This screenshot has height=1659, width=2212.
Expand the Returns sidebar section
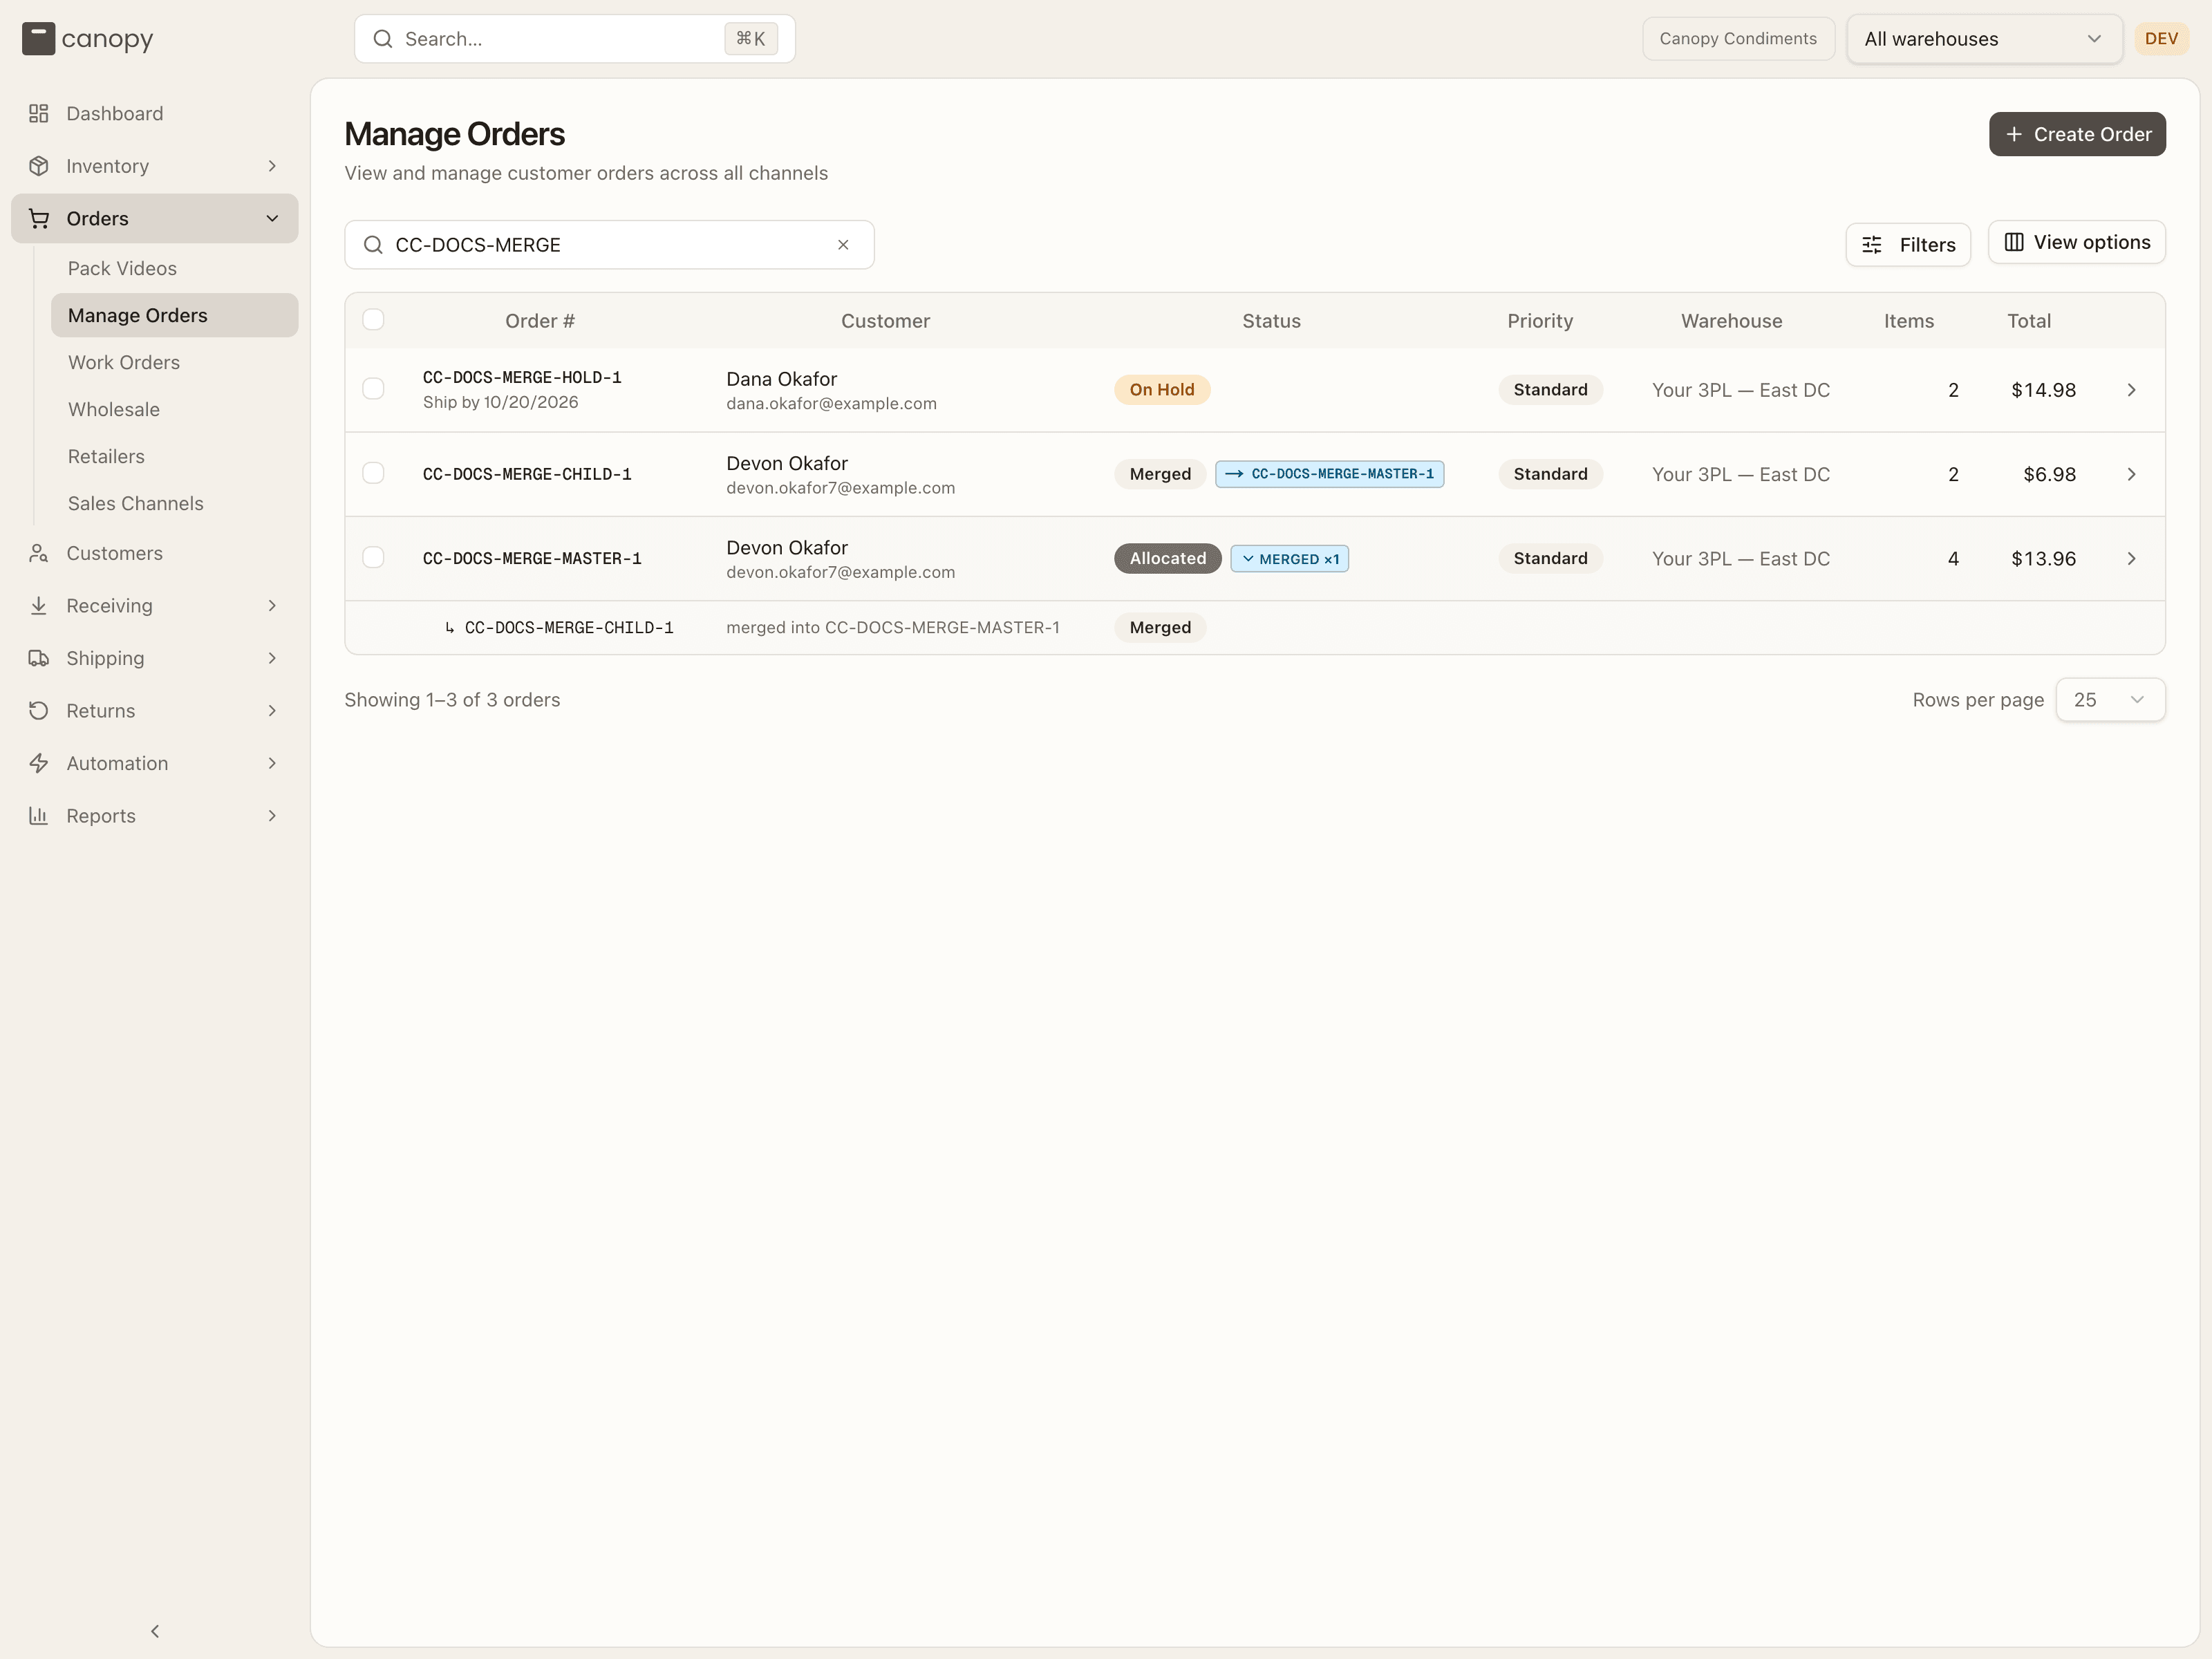[155, 711]
